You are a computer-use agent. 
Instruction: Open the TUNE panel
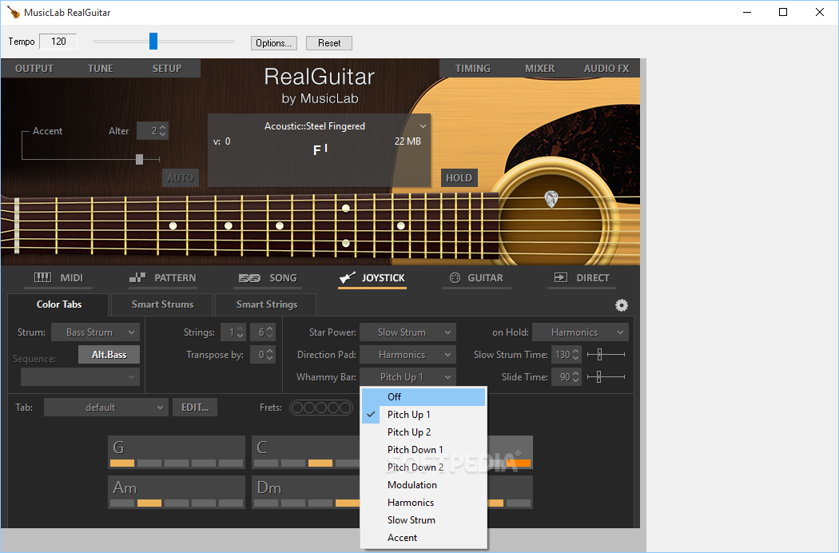(x=101, y=69)
